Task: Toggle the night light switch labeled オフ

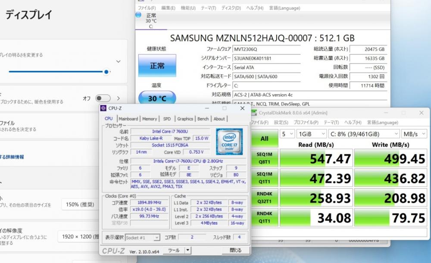Action: 103,98
